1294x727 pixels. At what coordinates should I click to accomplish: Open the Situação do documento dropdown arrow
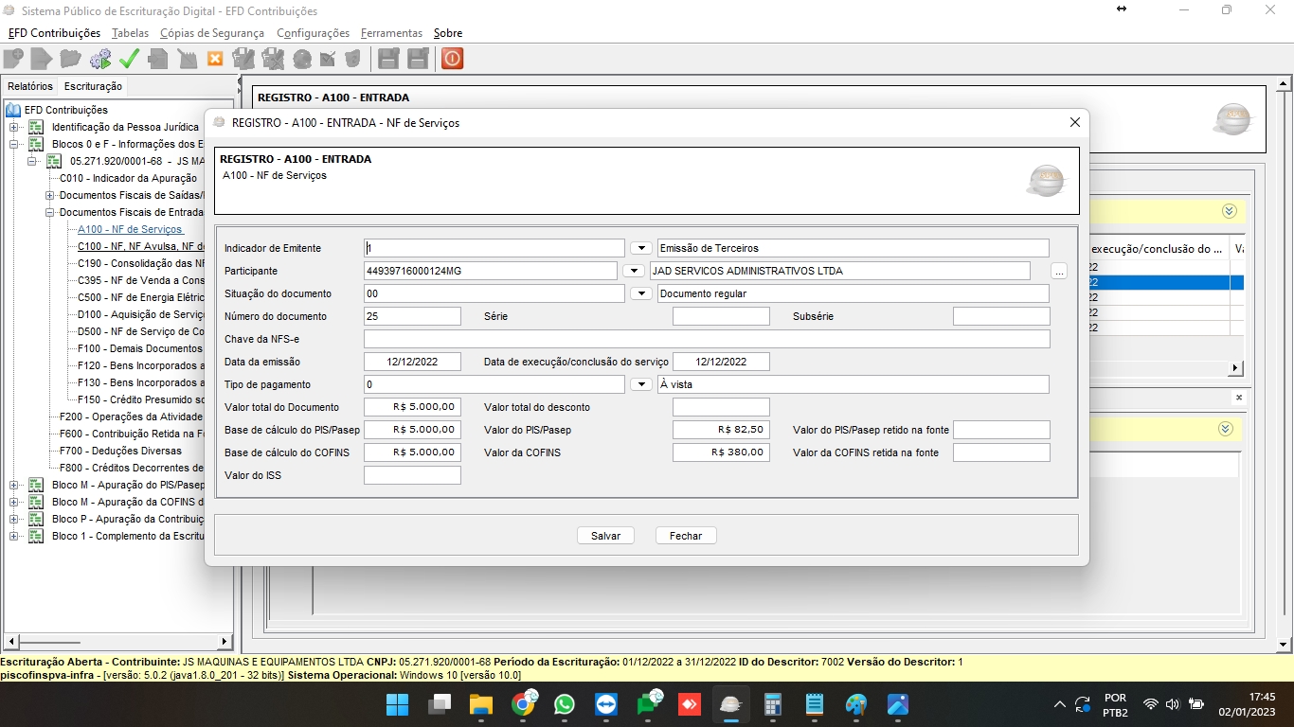(641, 293)
